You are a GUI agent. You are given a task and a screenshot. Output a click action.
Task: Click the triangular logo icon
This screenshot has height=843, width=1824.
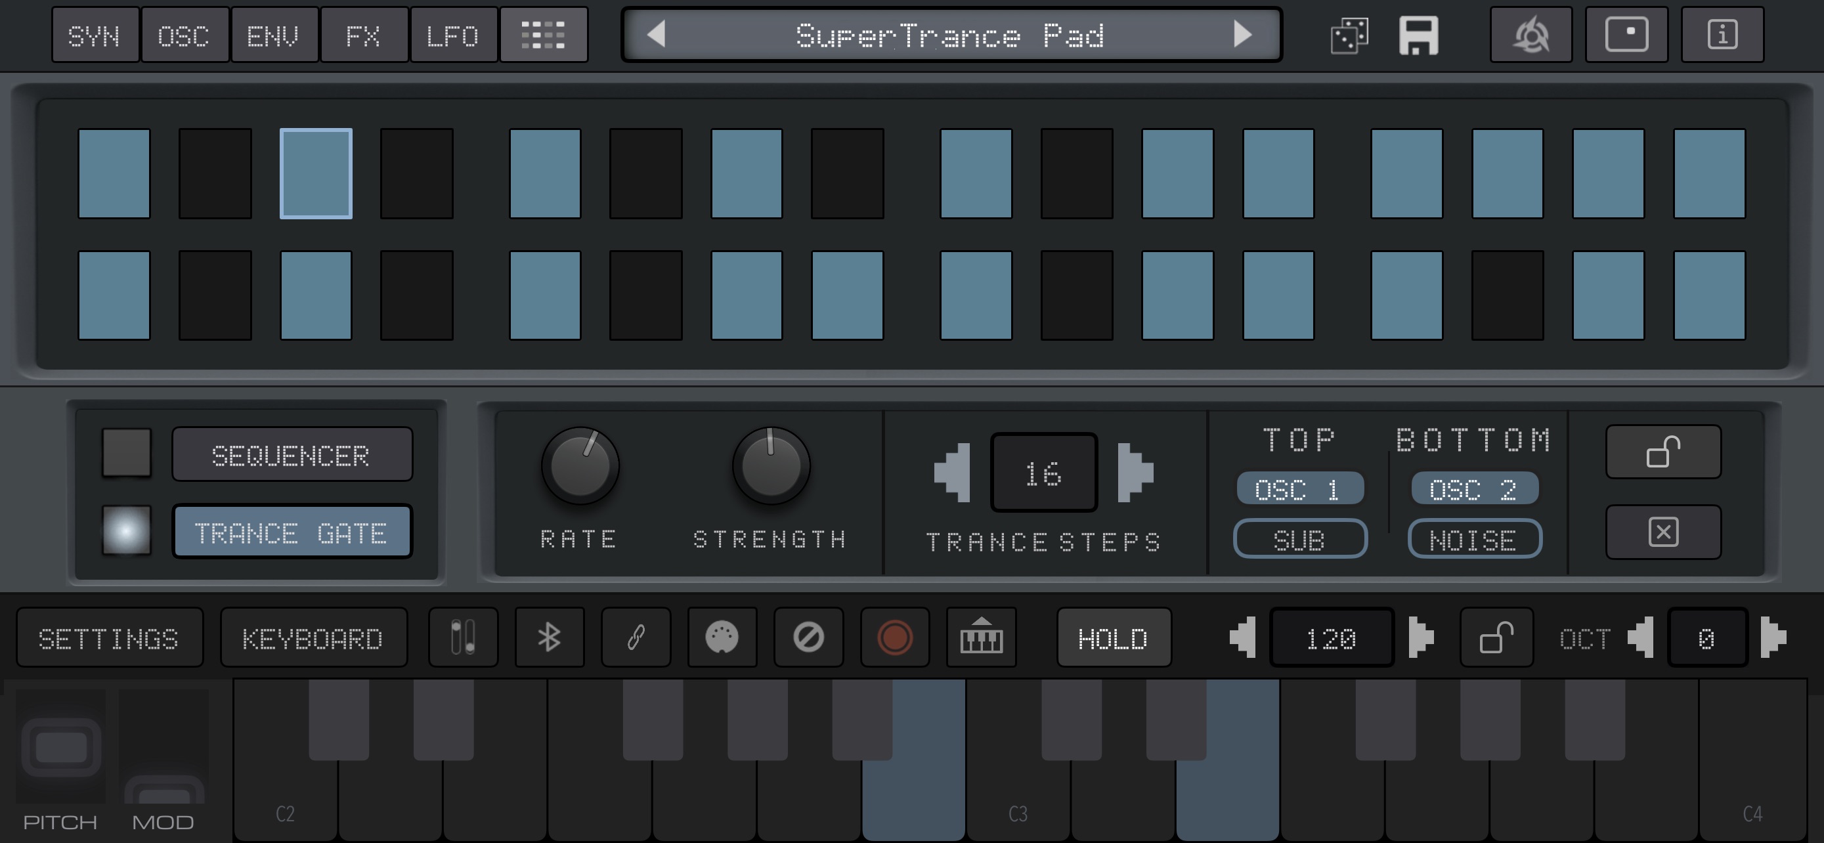1531,35
